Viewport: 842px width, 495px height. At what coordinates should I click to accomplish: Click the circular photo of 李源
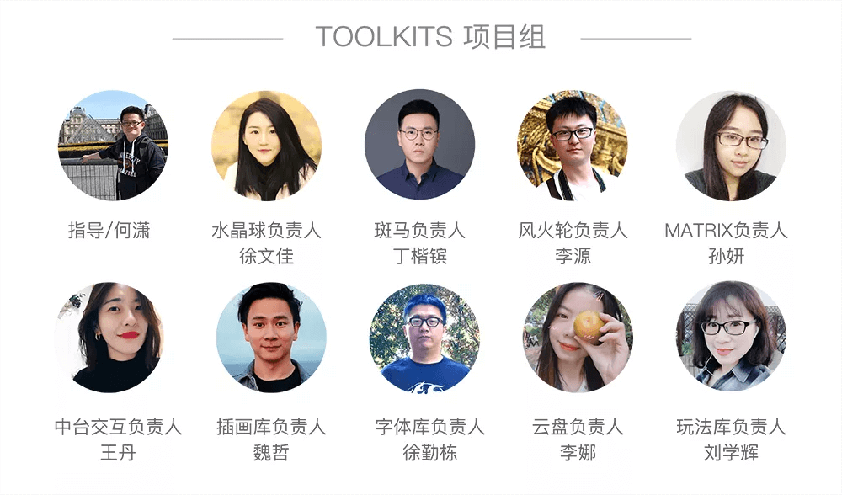click(x=573, y=145)
